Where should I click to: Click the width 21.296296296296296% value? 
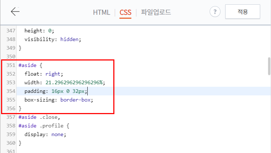[x=74, y=83]
